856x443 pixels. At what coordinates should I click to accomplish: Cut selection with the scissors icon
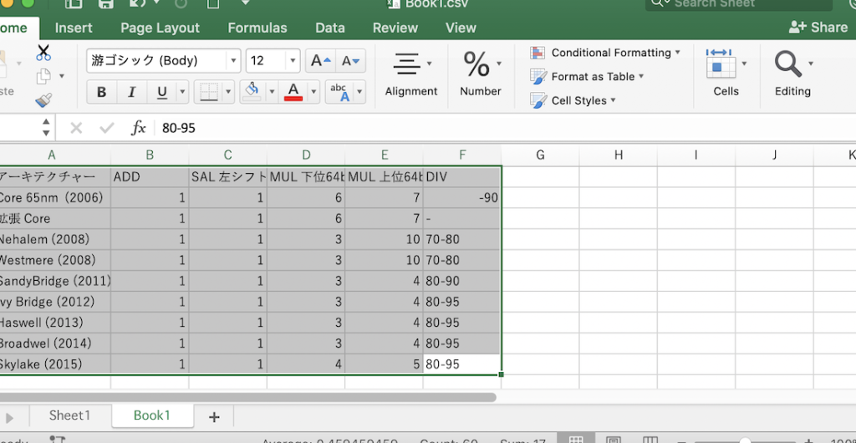point(43,53)
